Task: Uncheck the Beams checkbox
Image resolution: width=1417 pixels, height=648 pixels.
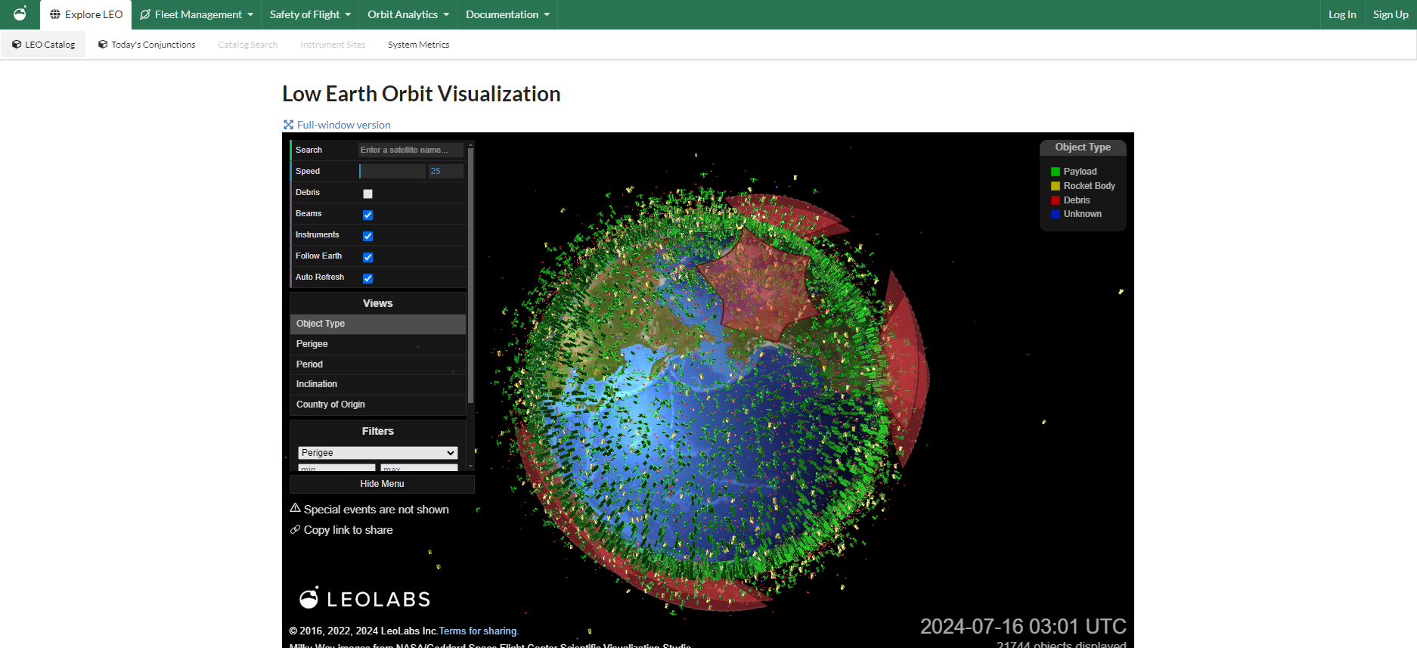Action: (367, 215)
